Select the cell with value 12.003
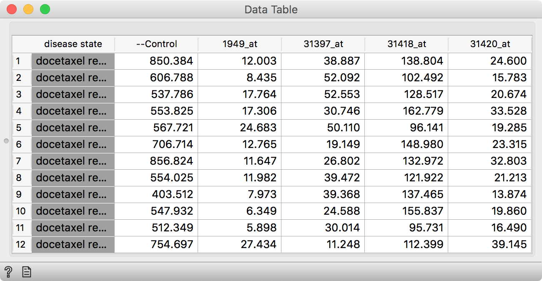This screenshot has height=281, width=542. (240, 61)
